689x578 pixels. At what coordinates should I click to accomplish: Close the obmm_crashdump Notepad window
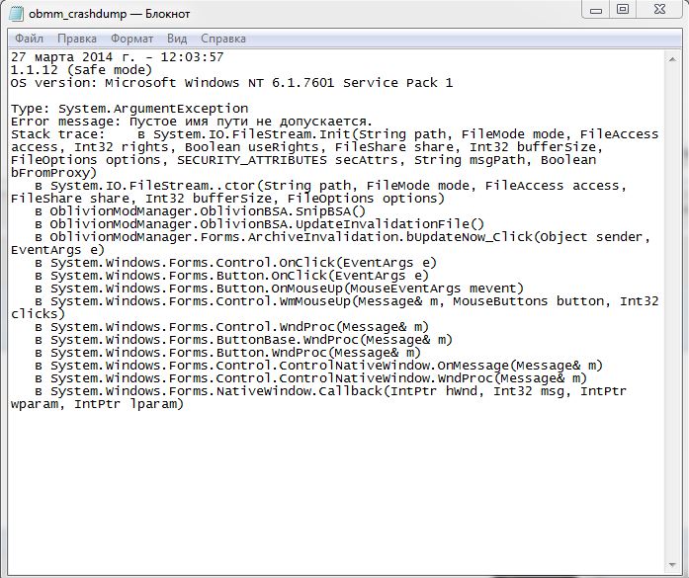pos(659,10)
